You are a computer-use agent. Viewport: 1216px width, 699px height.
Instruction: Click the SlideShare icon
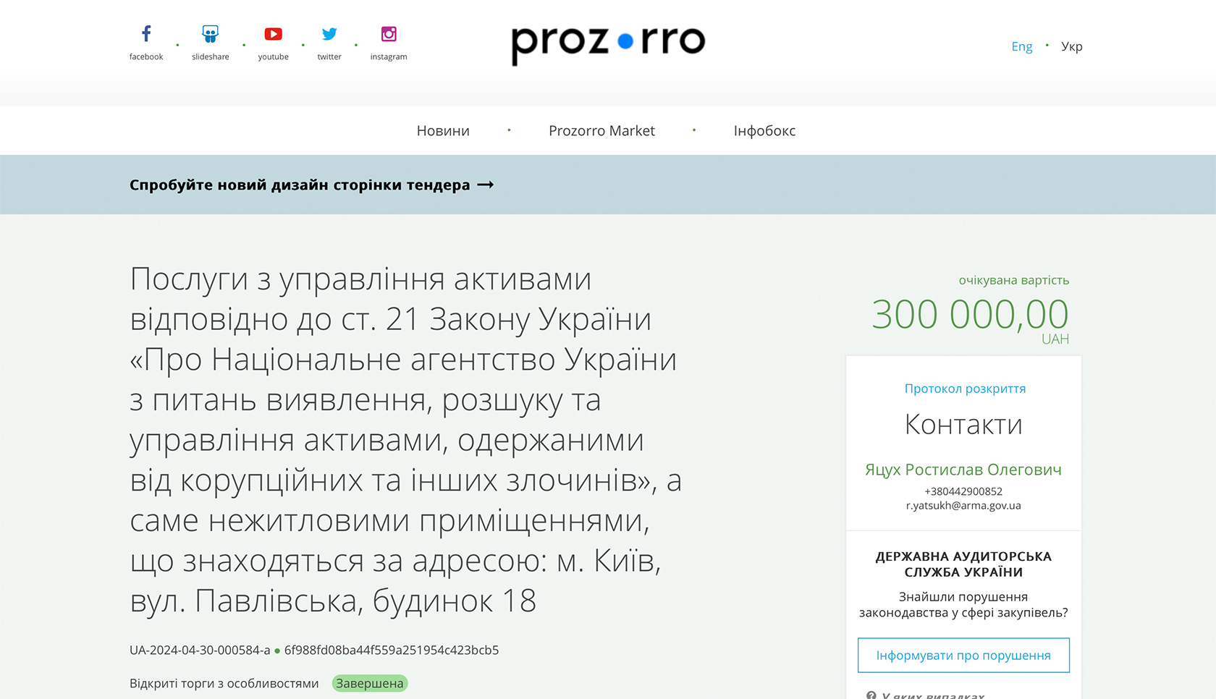[x=210, y=34]
